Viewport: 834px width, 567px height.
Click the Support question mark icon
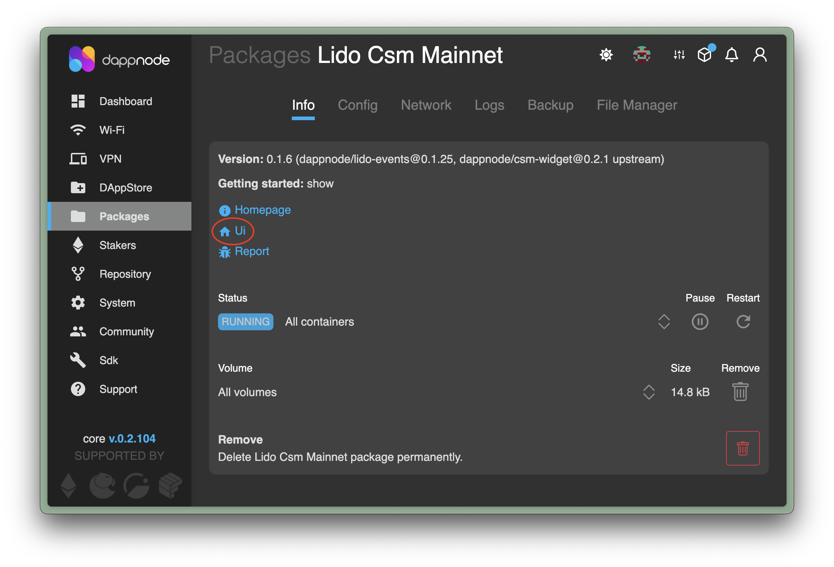click(78, 389)
